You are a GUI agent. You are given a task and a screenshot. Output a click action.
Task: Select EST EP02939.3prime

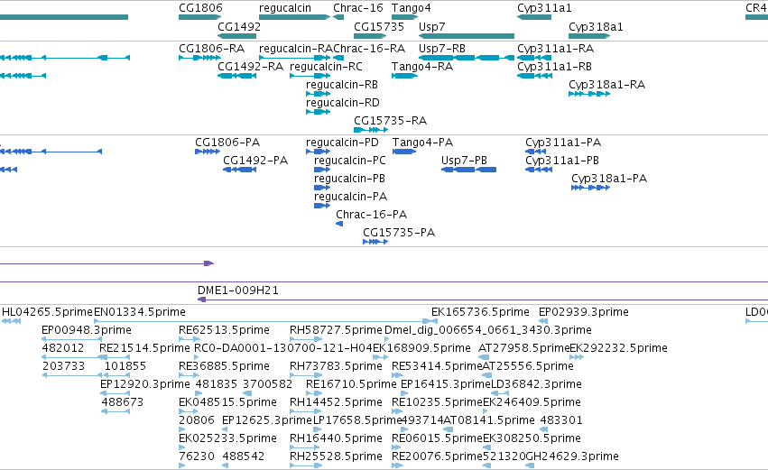pyautogui.click(x=543, y=322)
